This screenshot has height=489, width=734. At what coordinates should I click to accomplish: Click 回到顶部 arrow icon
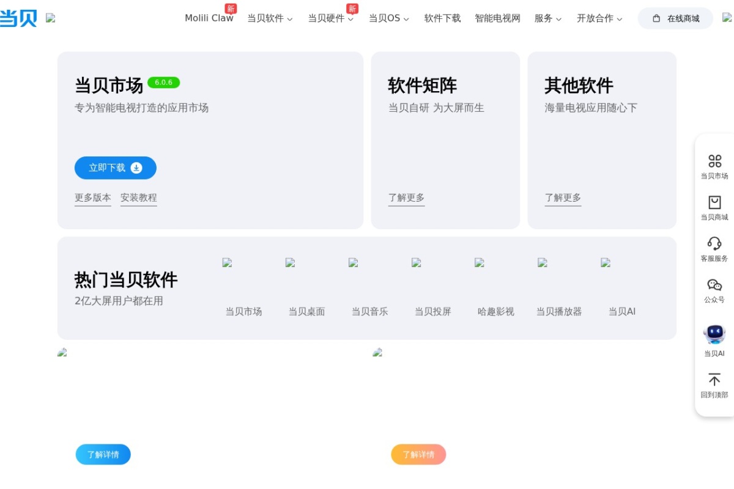point(714,380)
